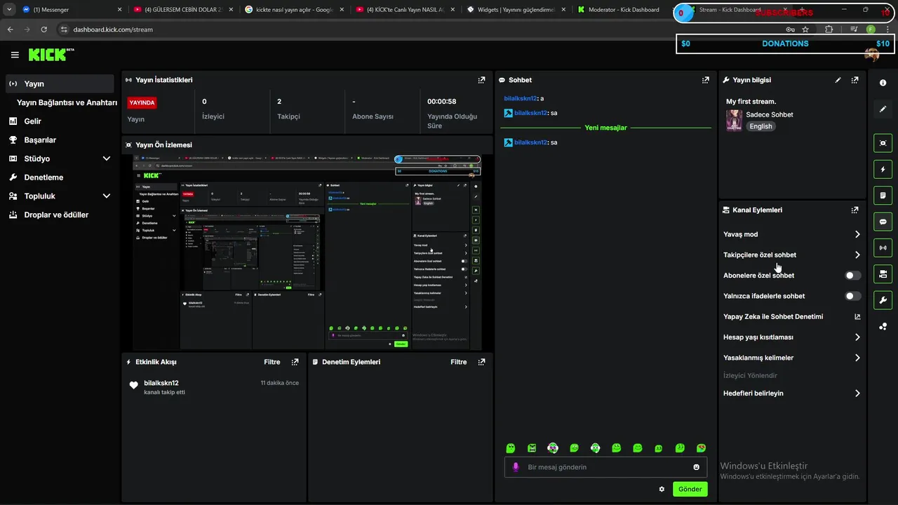
Task: Pop out the Denetim Eylemleri panel
Action: pyautogui.click(x=481, y=362)
